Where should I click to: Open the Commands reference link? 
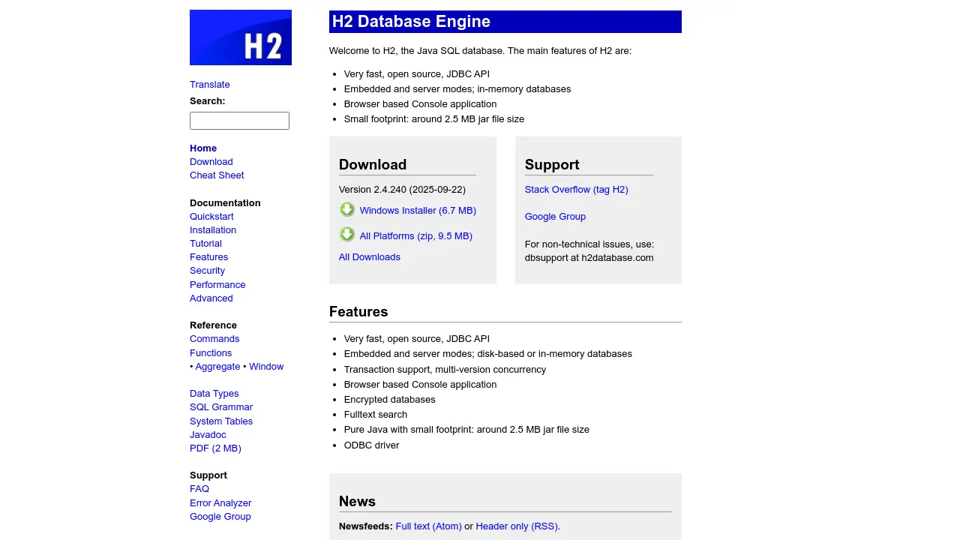[x=214, y=339]
